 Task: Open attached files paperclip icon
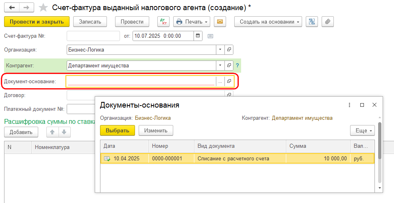[x=327, y=22]
